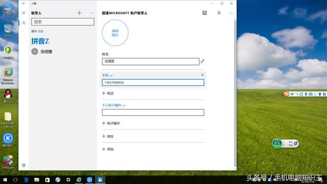Select the contacts person icon in sidebar
Screen dimensions: 327x184
pos(24,22)
